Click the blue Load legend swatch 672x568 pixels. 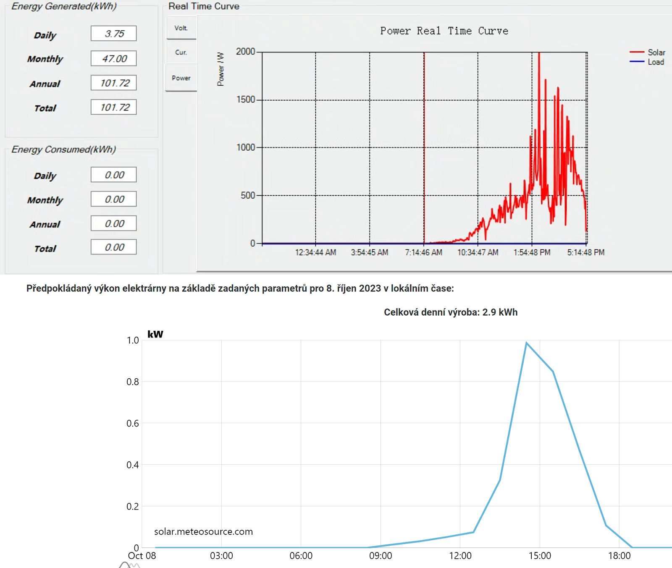(637, 62)
